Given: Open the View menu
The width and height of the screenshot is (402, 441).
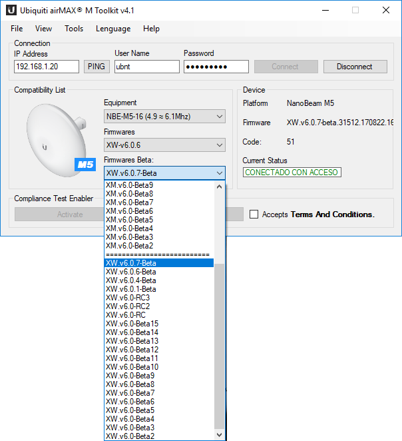Looking at the screenshot, I should (43, 29).
